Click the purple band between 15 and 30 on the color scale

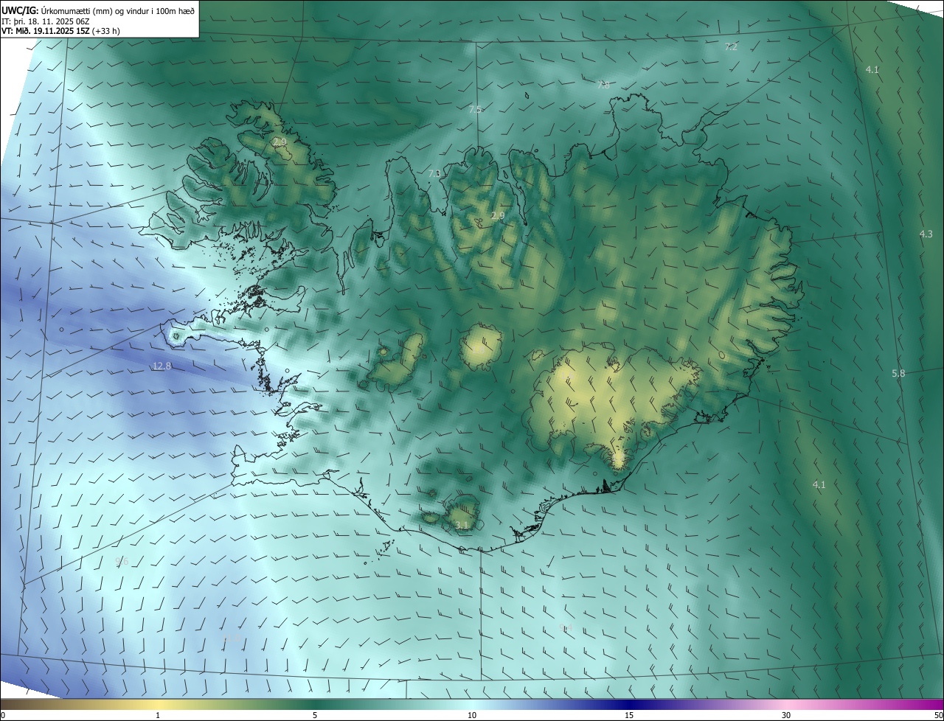coord(708,704)
